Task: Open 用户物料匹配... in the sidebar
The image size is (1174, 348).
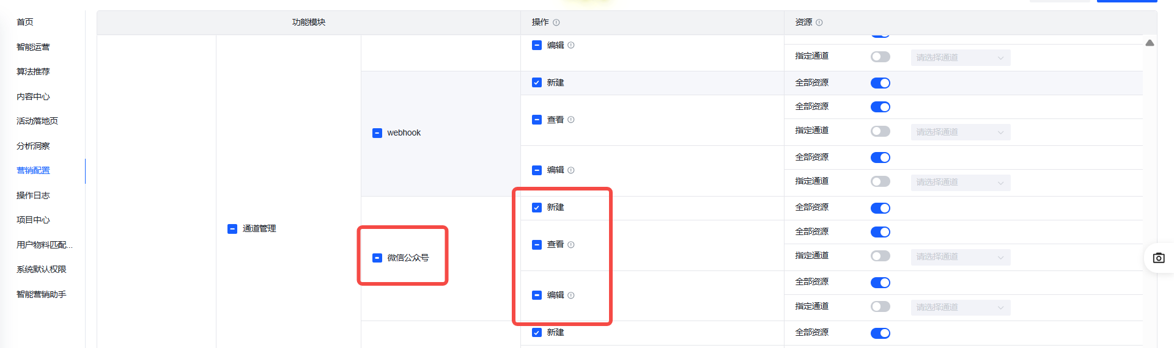Action: tap(45, 245)
